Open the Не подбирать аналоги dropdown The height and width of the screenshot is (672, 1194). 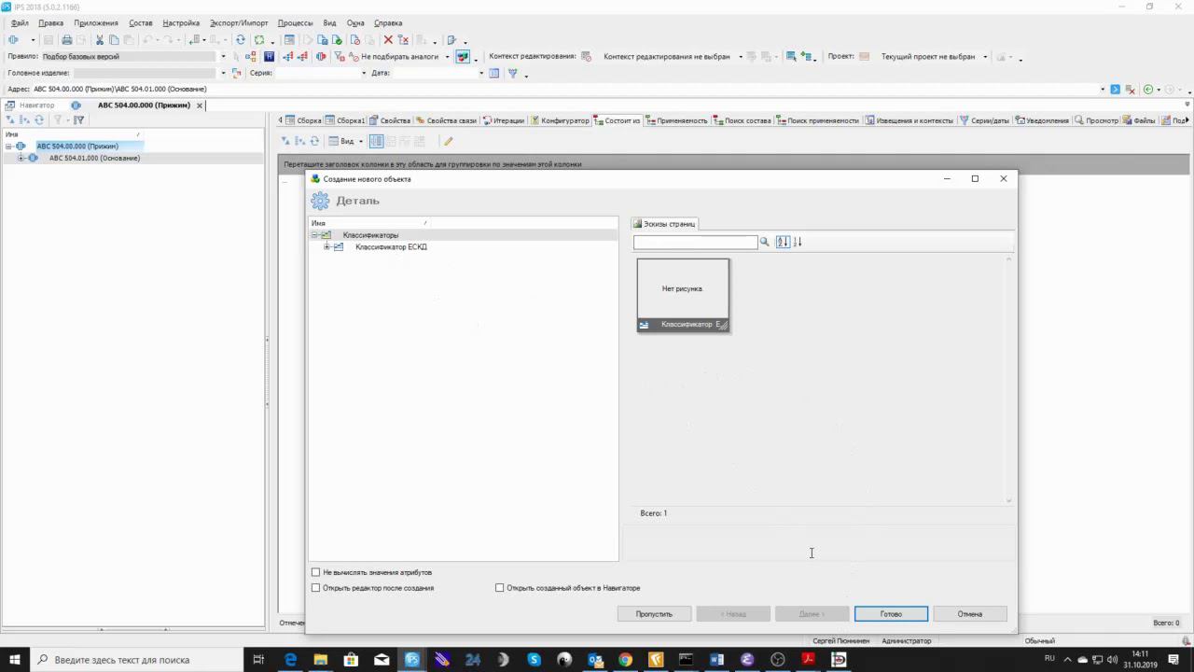pyautogui.click(x=447, y=57)
